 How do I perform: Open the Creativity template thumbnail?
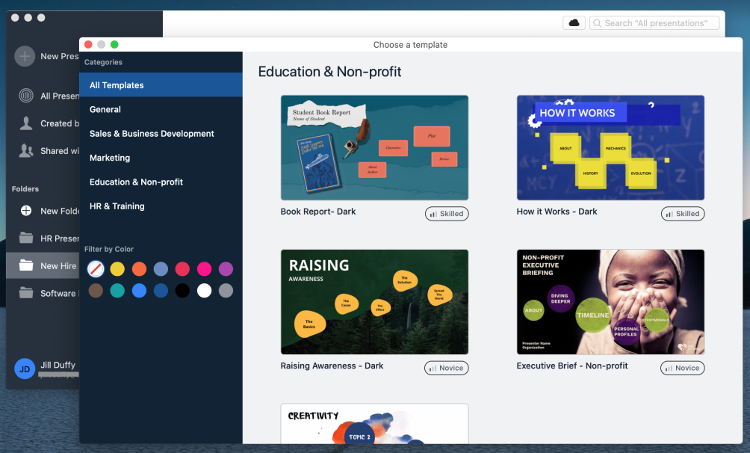[x=374, y=423]
